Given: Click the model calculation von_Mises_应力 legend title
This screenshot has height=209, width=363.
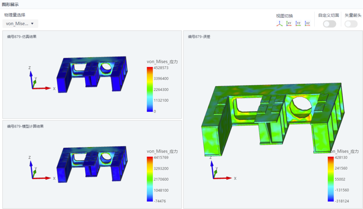Looking at the screenshot, I should pos(162,151).
